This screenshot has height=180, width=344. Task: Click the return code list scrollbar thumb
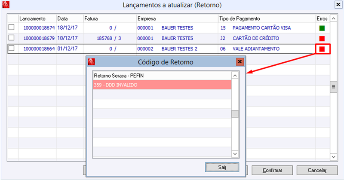235,114
